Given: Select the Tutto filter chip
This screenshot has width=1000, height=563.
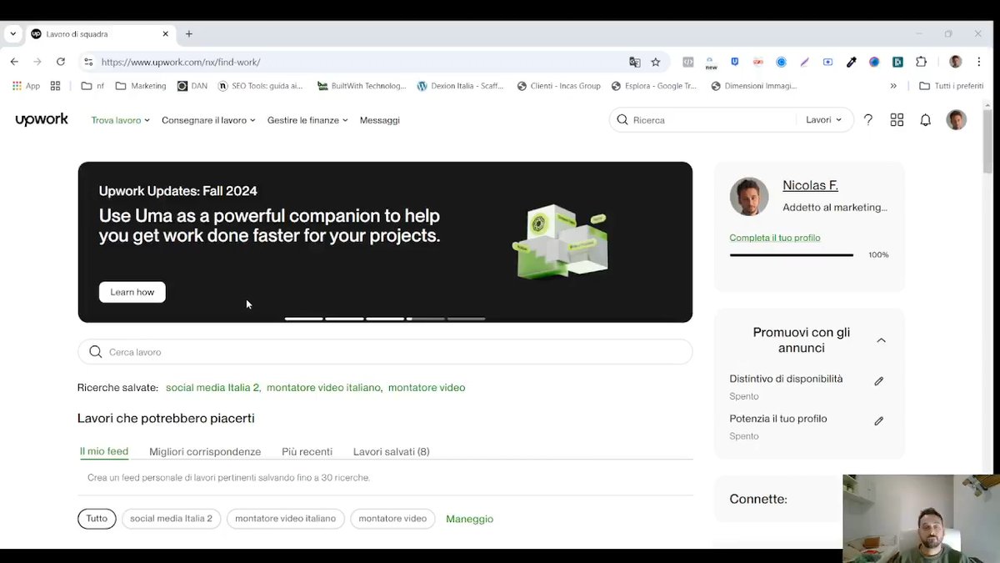Looking at the screenshot, I should tap(97, 519).
